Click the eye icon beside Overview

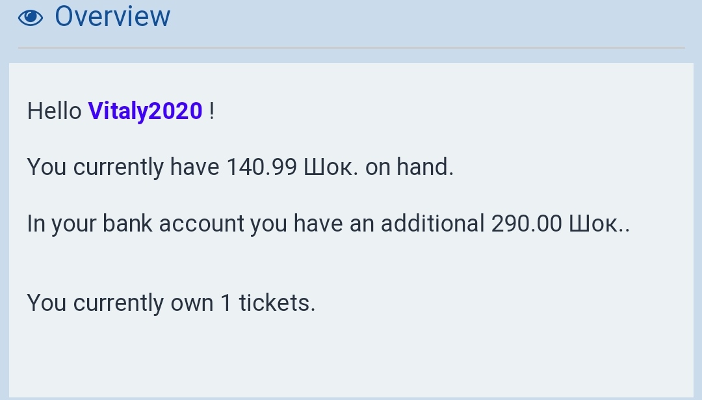coord(31,18)
